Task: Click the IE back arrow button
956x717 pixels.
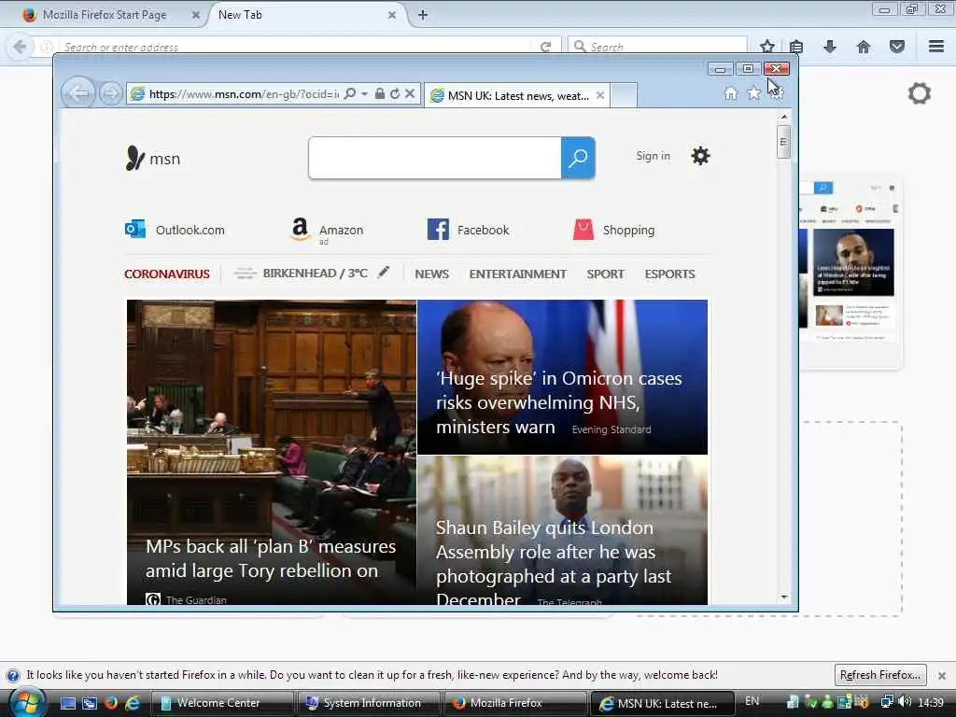Action: point(78,93)
